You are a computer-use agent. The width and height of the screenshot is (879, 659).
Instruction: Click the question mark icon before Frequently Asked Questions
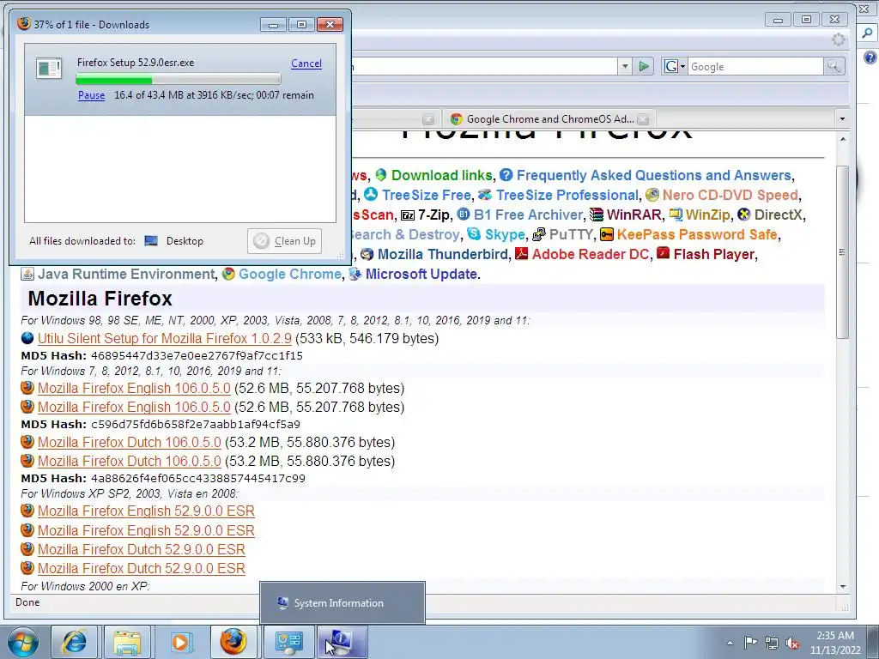pyautogui.click(x=506, y=175)
